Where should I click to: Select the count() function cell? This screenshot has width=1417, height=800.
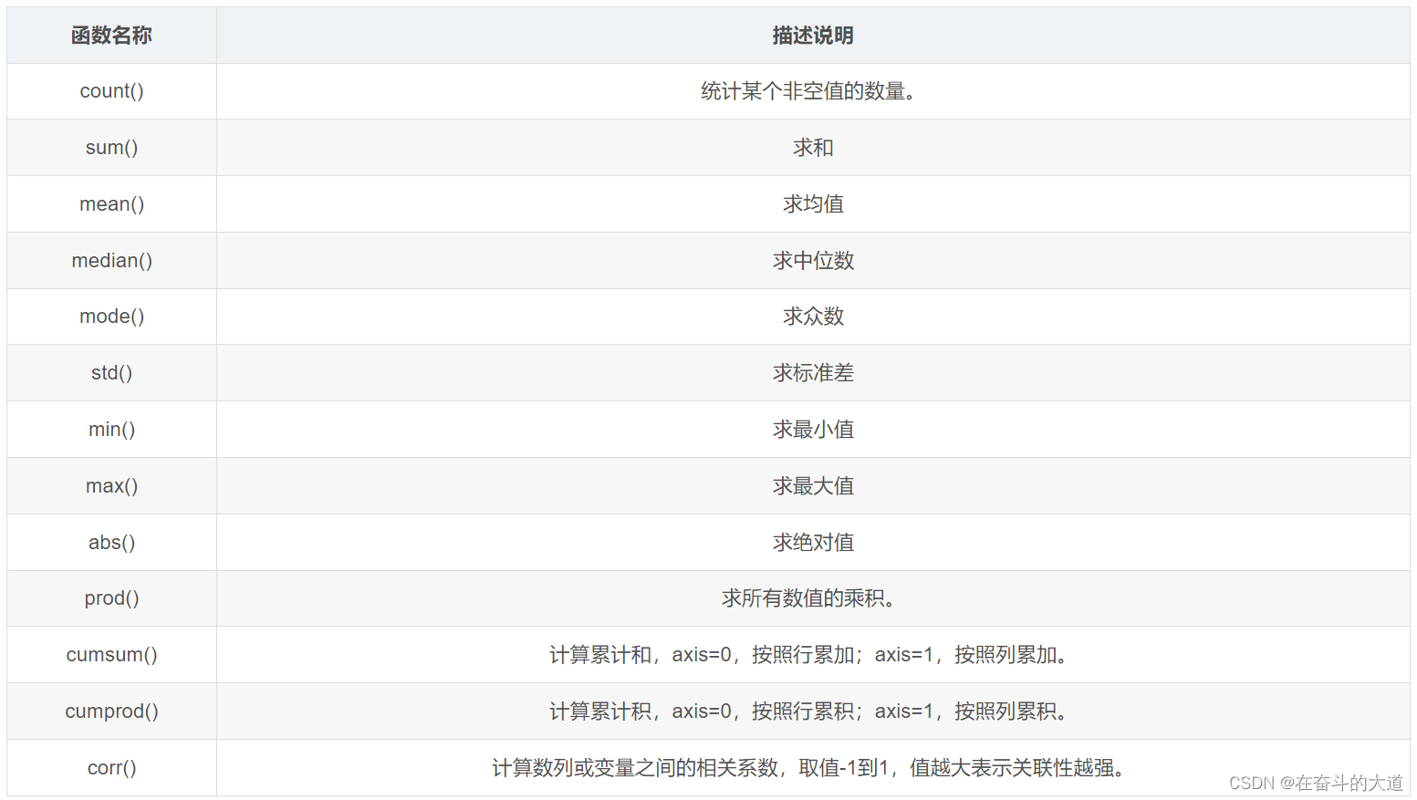pos(111,91)
